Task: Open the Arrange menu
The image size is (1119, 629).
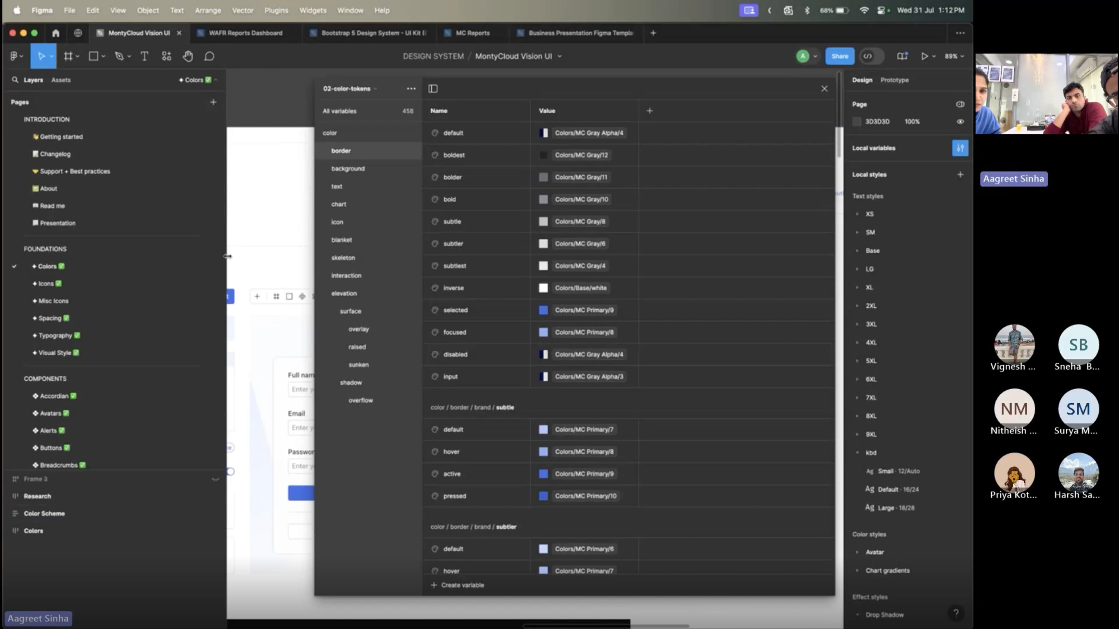Action: (x=208, y=10)
